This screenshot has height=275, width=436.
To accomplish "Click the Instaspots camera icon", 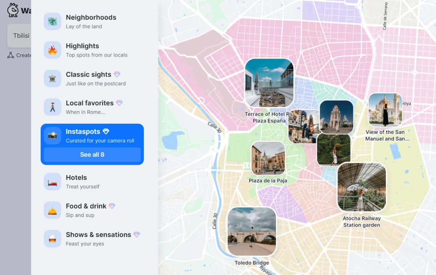I will 52,135.
